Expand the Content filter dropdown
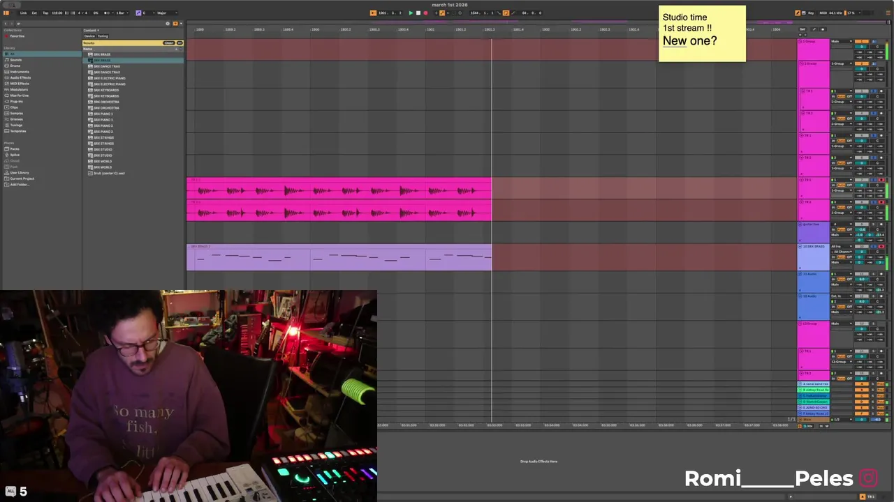 click(x=91, y=30)
